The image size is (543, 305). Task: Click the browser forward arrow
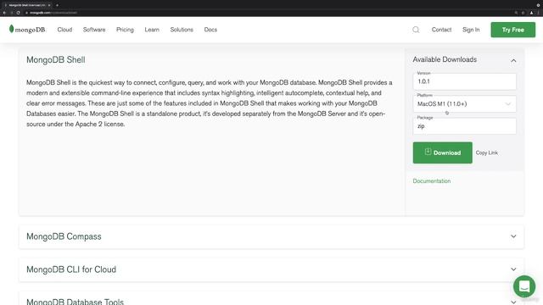(x=11, y=13)
